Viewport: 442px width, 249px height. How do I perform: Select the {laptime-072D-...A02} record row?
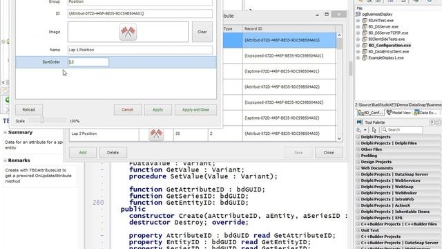click(289, 118)
